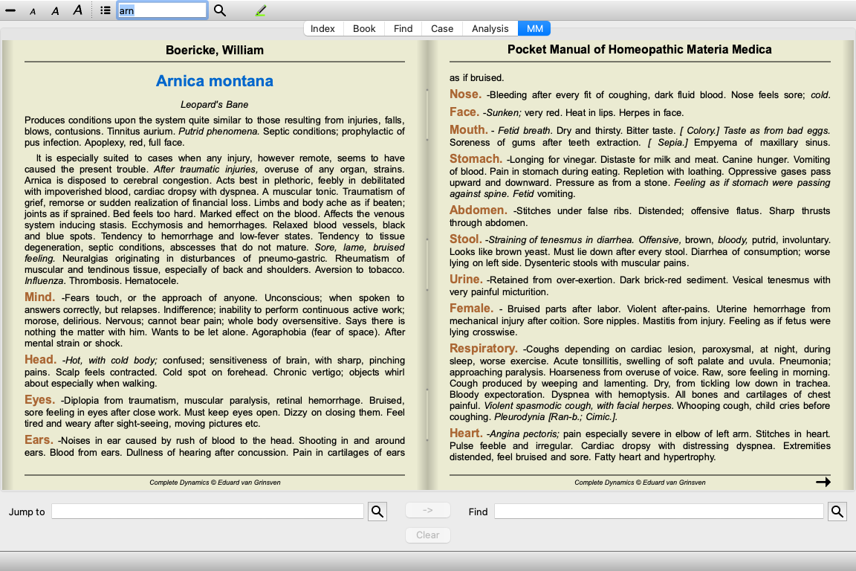Click the 'Boericke, William' page title
This screenshot has width=856, height=571.
(215, 51)
